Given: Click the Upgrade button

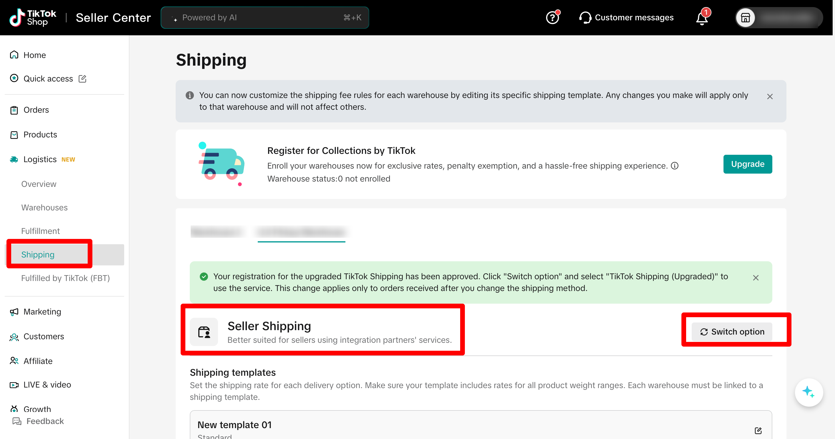Looking at the screenshot, I should (747, 164).
